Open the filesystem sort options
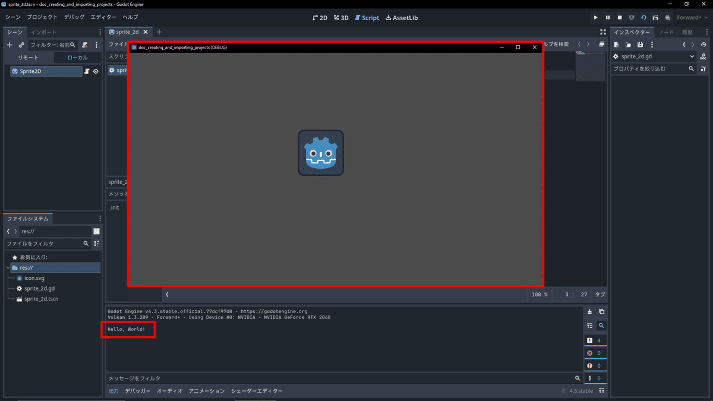The height and width of the screenshot is (401, 713). (x=96, y=244)
